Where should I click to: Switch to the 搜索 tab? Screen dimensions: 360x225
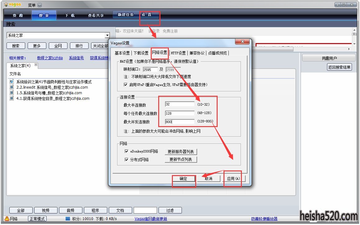[x=44, y=15]
